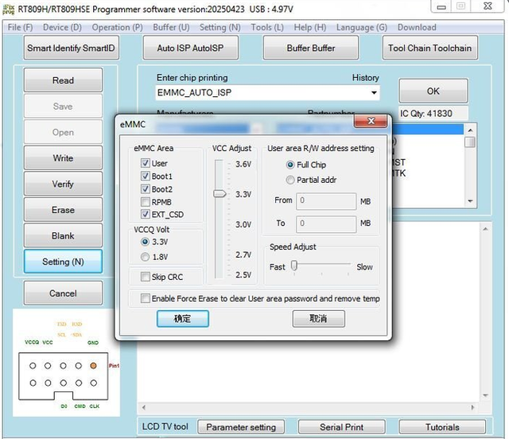
Task: Uncheck the User eMMC area checkbox
Action: click(145, 163)
